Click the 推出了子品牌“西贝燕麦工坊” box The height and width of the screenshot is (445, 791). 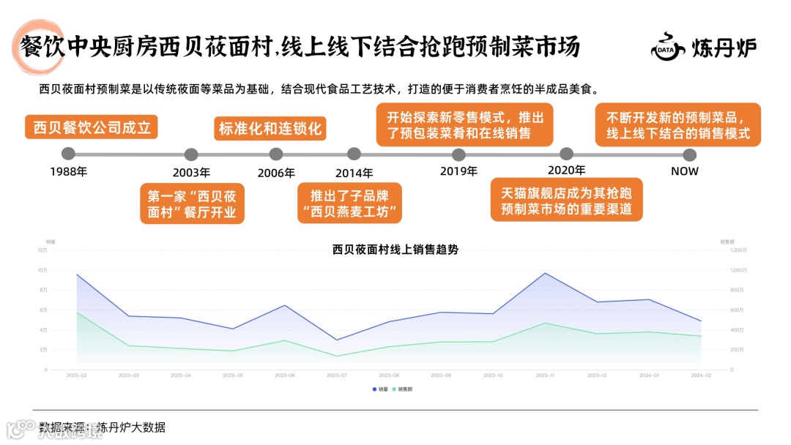click(x=349, y=203)
